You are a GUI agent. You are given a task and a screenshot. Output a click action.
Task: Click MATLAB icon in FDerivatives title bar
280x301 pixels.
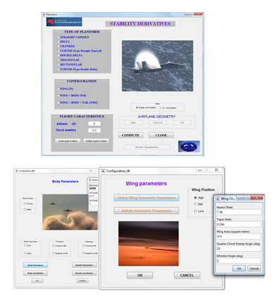click(x=44, y=15)
